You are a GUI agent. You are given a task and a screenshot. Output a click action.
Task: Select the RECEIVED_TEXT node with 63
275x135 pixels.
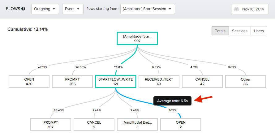coord(159,82)
